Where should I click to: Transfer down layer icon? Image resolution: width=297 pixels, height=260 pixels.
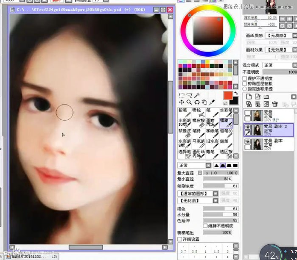(249, 104)
